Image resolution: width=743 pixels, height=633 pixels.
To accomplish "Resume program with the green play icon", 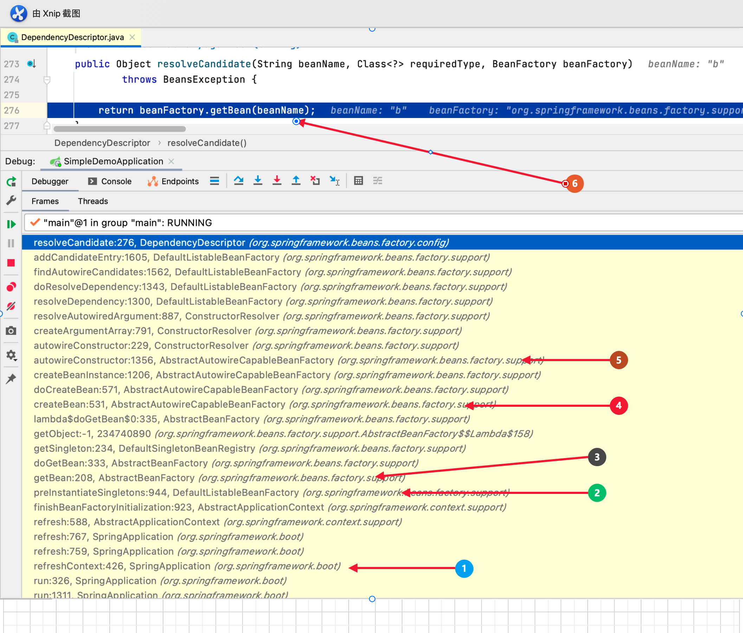I will pyautogui.click(x=11, y=224).
